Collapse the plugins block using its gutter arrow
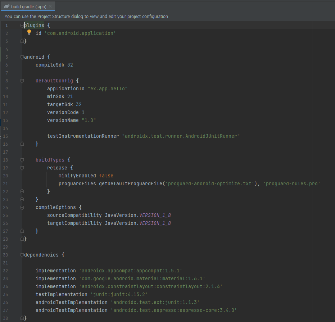Viewport: 335px width, 322px height. pos(22,25)
